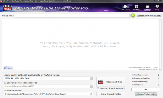
Task: Expand the conversion format dropdown arrow
Action: [91, 86]
